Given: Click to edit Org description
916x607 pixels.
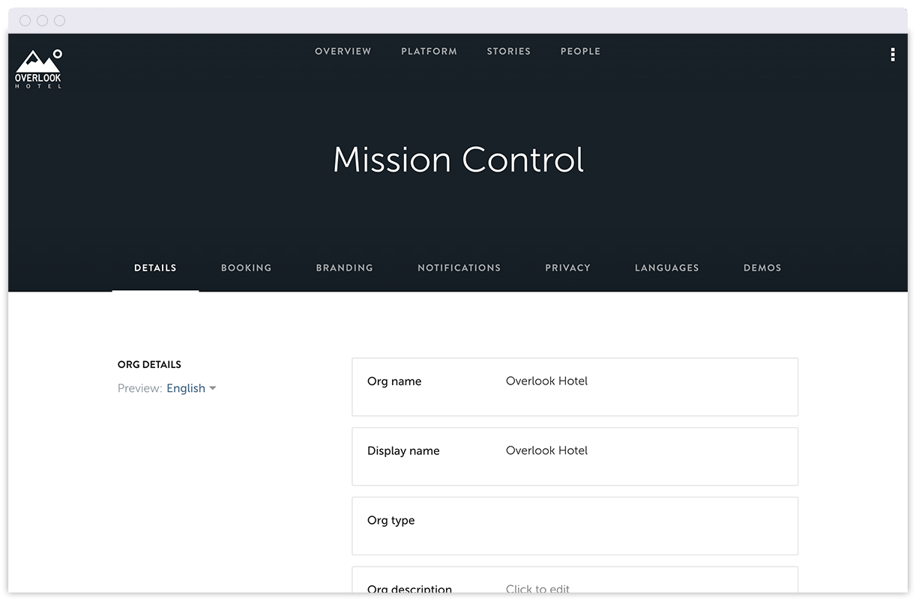Looking at the screenshot, I should tap(537, 588).
